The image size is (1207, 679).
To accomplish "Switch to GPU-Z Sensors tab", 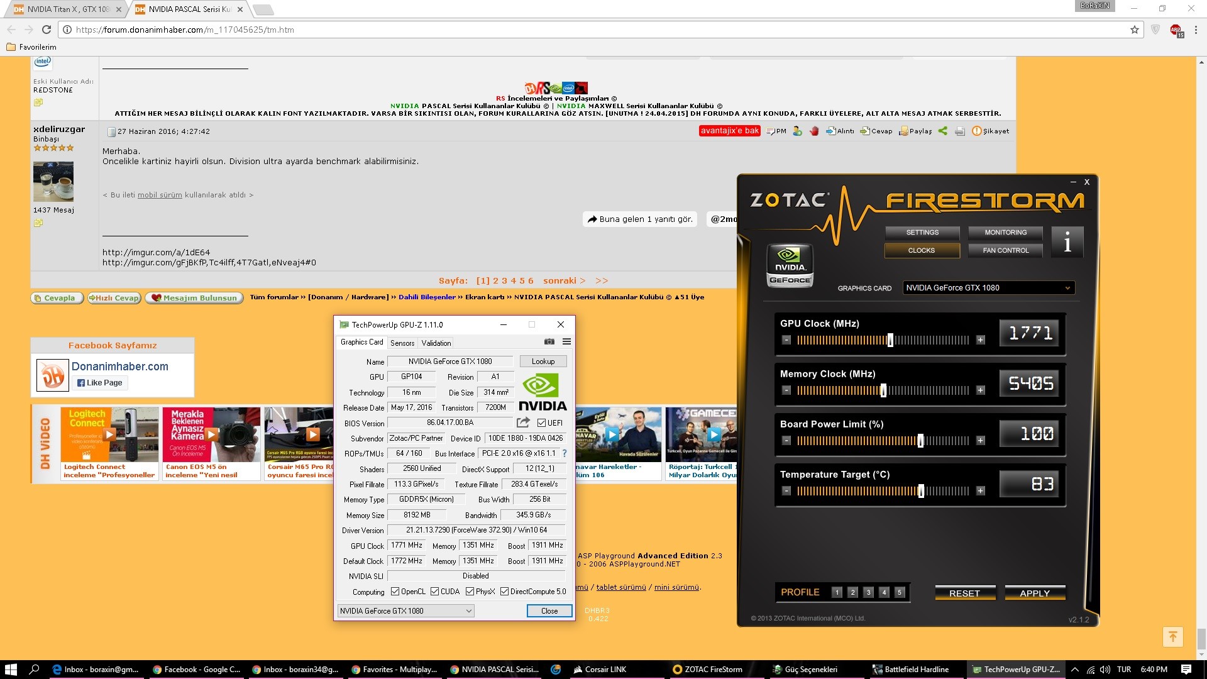I will pyautogui.click(x=402, y=343).
